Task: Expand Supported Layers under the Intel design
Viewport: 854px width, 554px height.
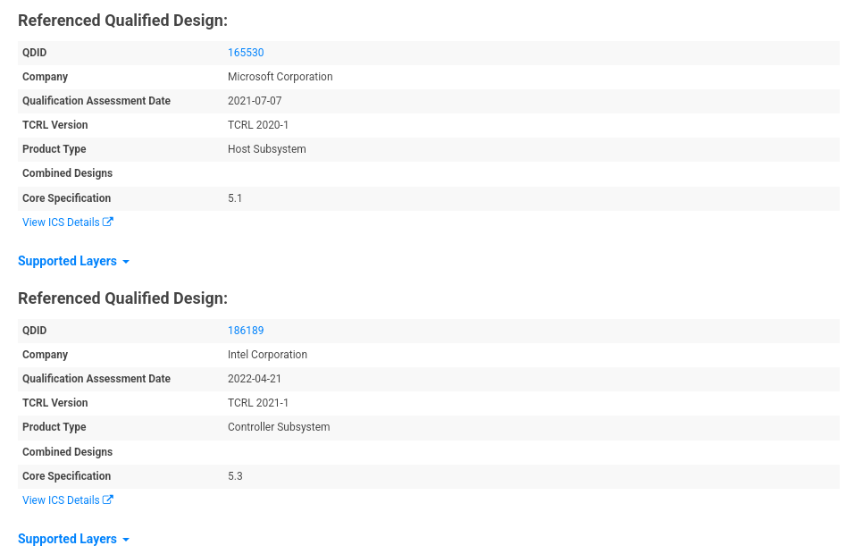Action: tap(68, 539)
